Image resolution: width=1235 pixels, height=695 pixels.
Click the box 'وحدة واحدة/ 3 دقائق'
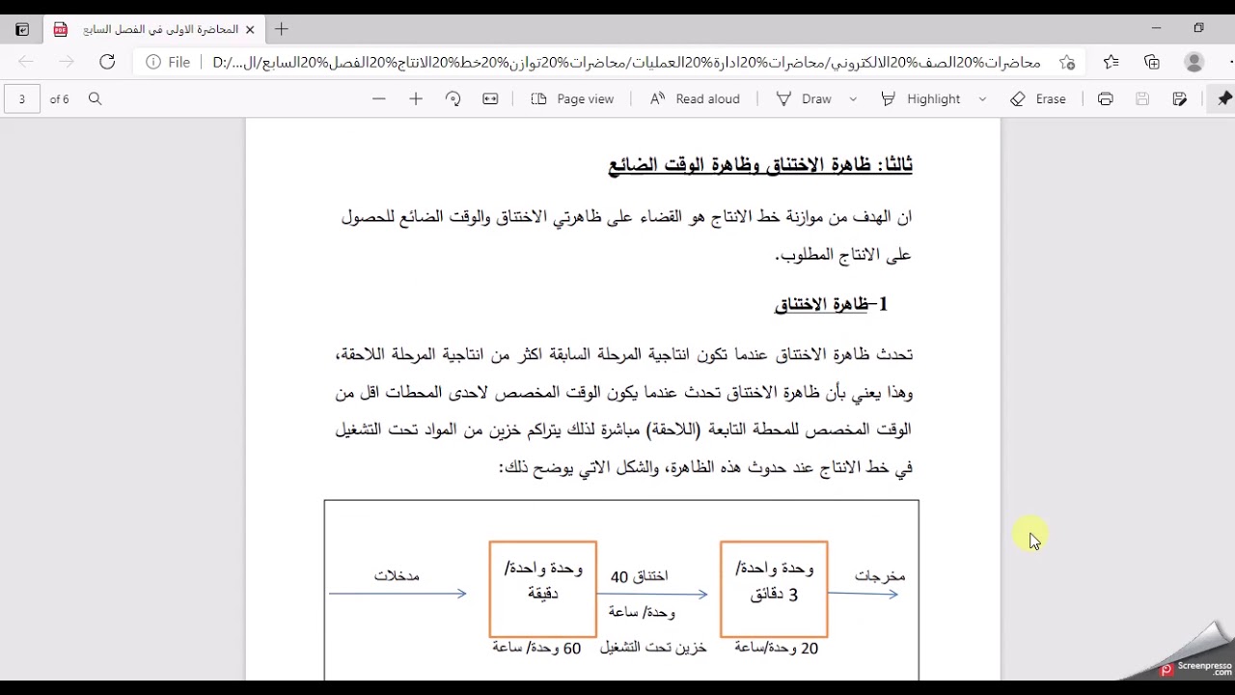click(774, 589)
